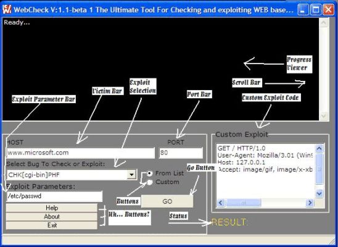Maximize the WebCheck window
The image size is (338, 247).
[x=316, y=10]
